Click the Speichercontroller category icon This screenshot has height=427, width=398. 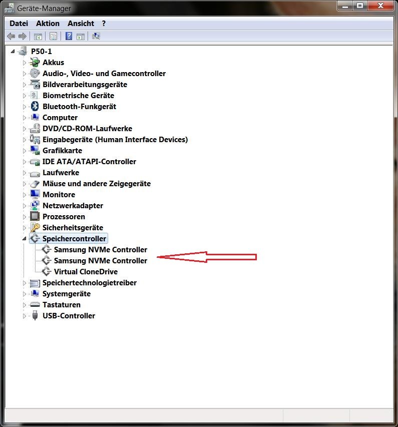35,239
